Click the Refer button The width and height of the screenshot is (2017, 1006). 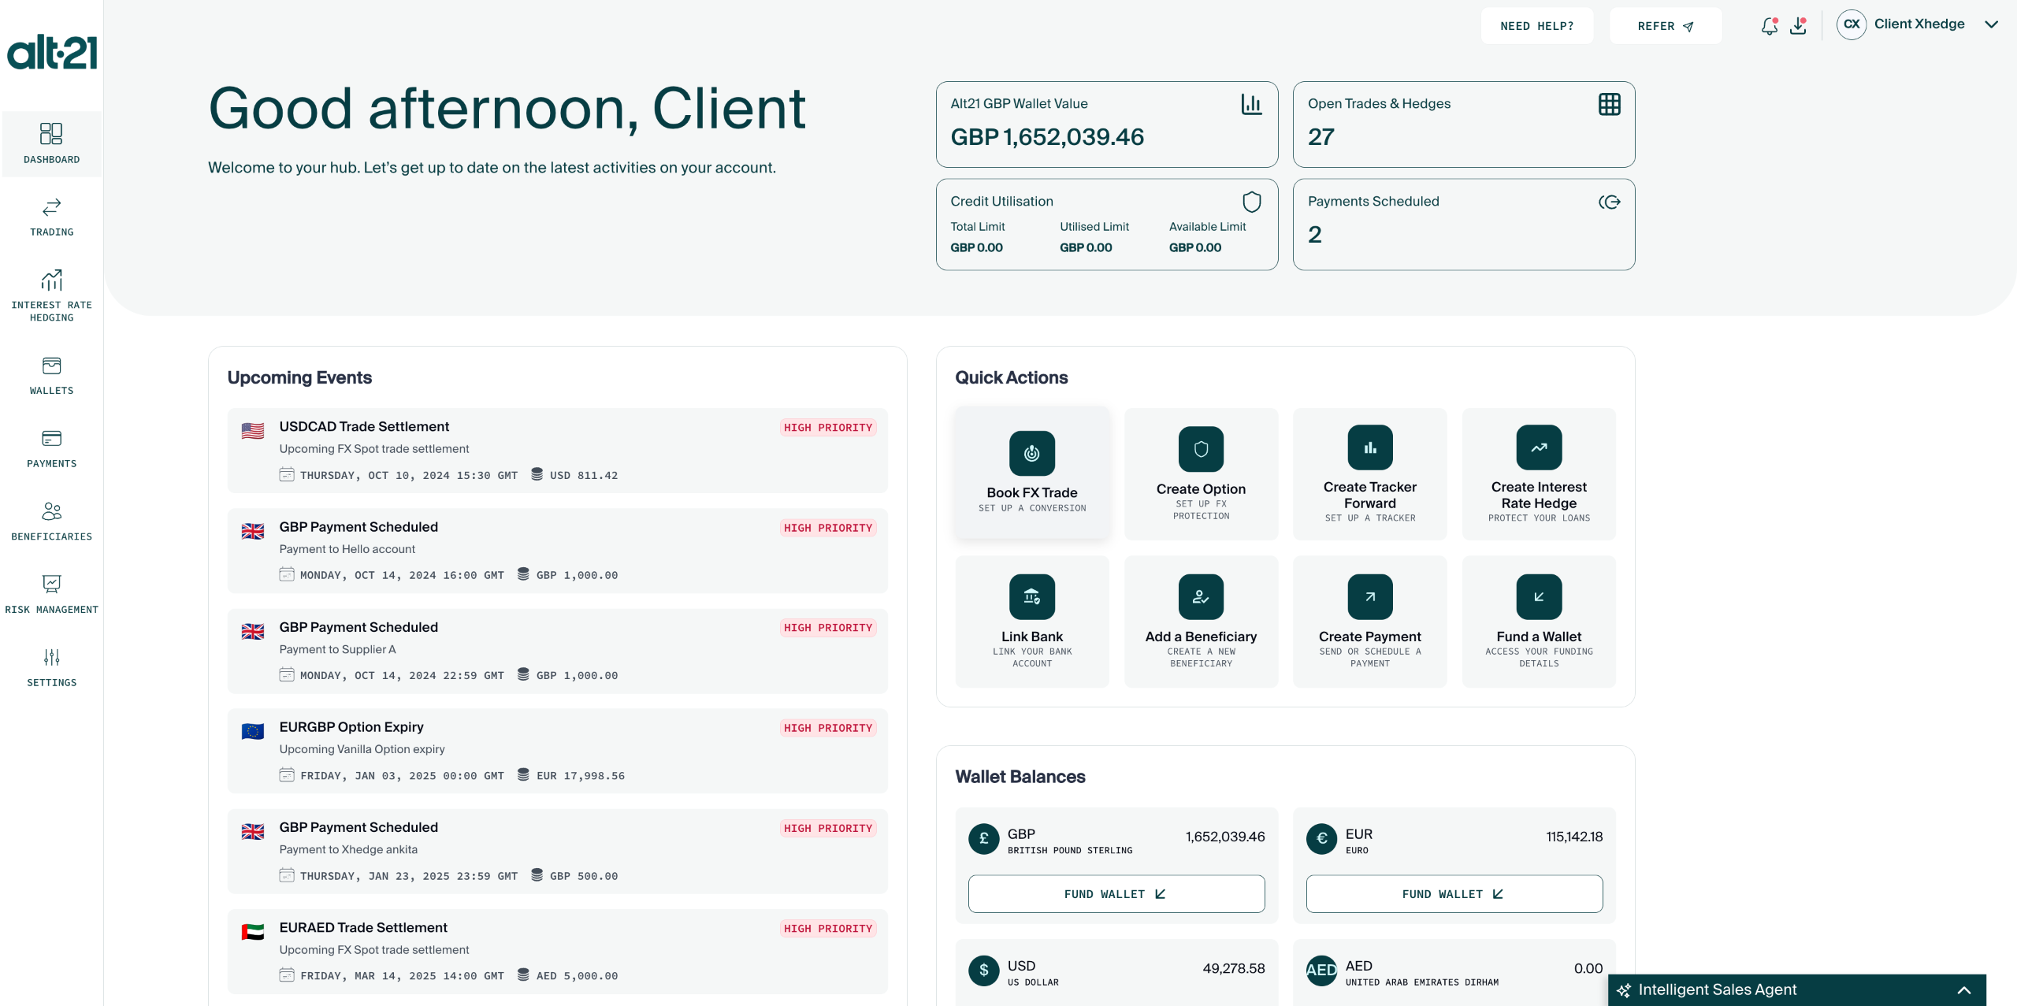click(1665, 26)
